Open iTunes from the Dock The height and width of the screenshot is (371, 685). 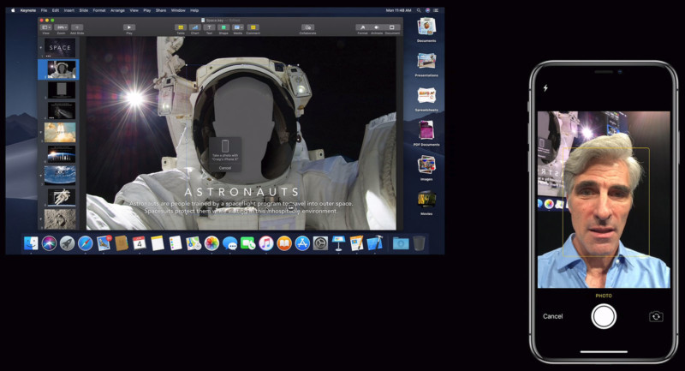click(x=266, y=243)
